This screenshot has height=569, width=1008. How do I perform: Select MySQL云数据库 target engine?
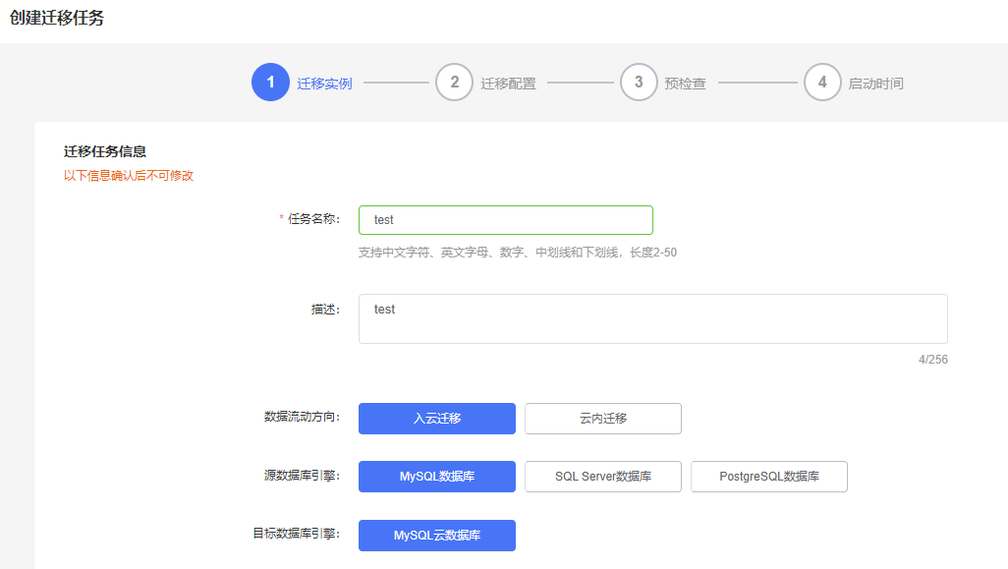coord(436,536)
